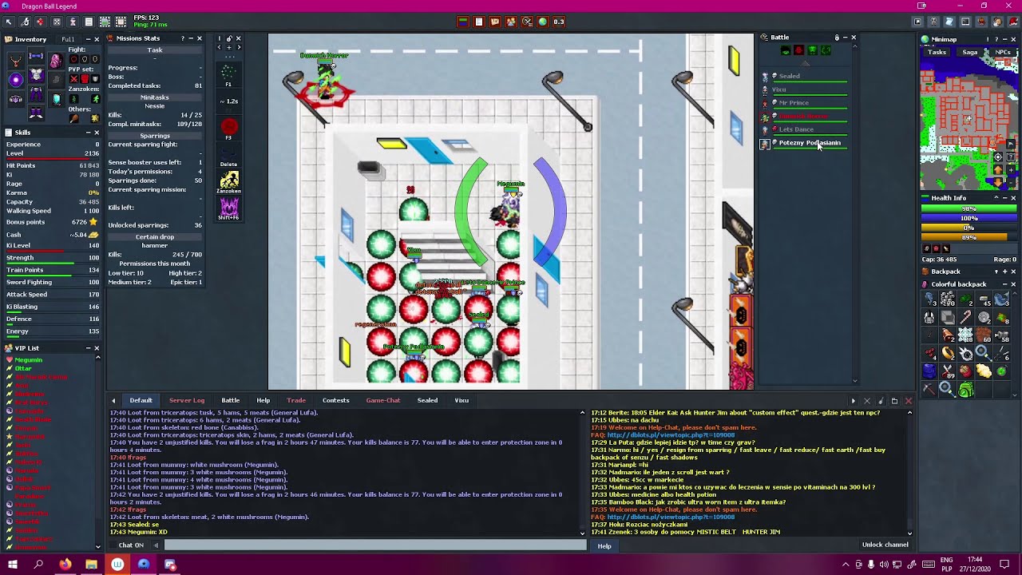Minimize the Missions Stats panel
The width and height of the screenshot is (1022, 575).
pyautogui.click(x=191, y=38)
